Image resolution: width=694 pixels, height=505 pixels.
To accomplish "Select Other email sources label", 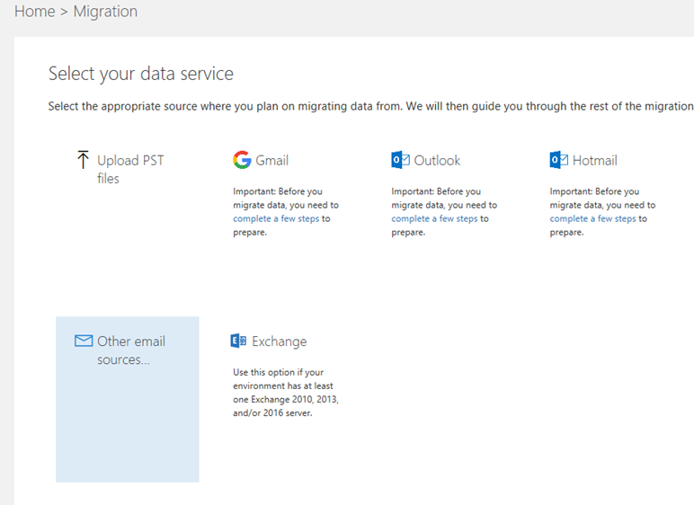I will [x=131, y=350].
